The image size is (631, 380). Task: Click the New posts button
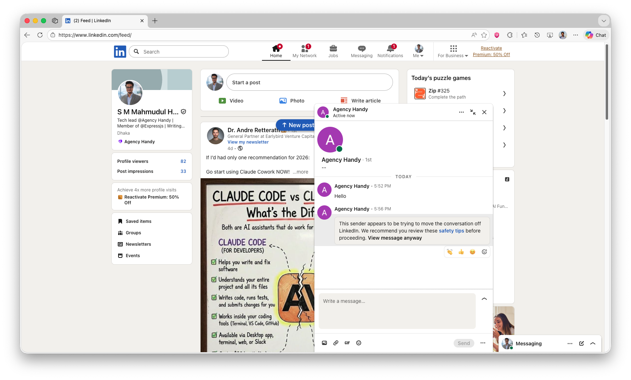[x=296, y=125]
